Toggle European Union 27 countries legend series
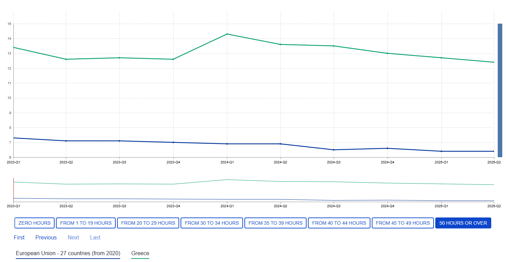Screen dimensions: 506x262 68,253
